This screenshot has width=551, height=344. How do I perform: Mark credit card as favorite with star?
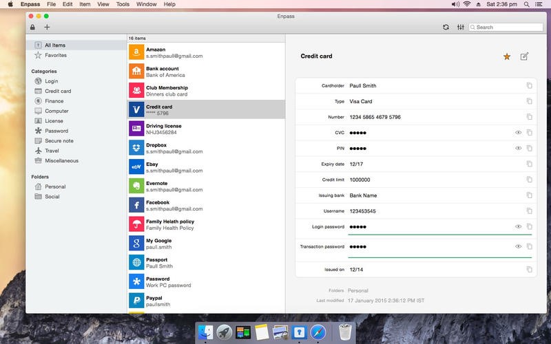pyautogui.click(x=507, y=56)
